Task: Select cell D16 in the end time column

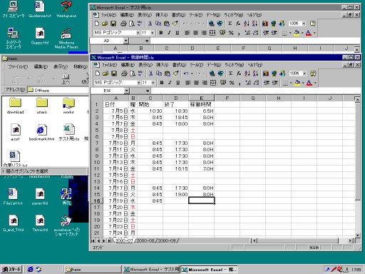Action: [176, 201]
